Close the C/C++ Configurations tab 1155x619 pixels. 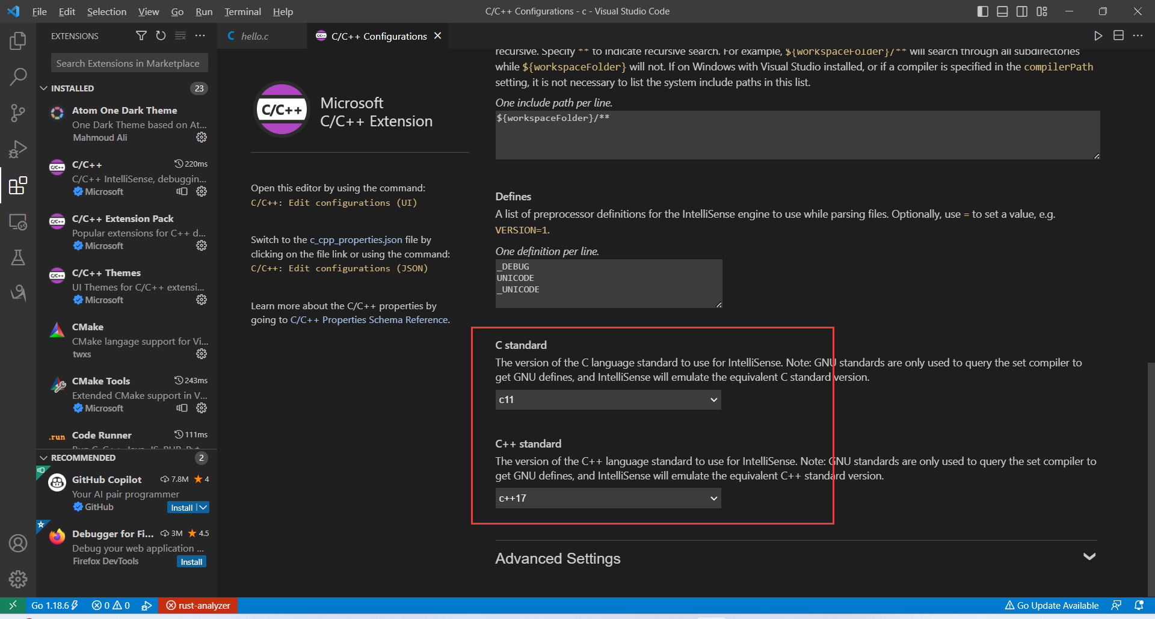438,36
